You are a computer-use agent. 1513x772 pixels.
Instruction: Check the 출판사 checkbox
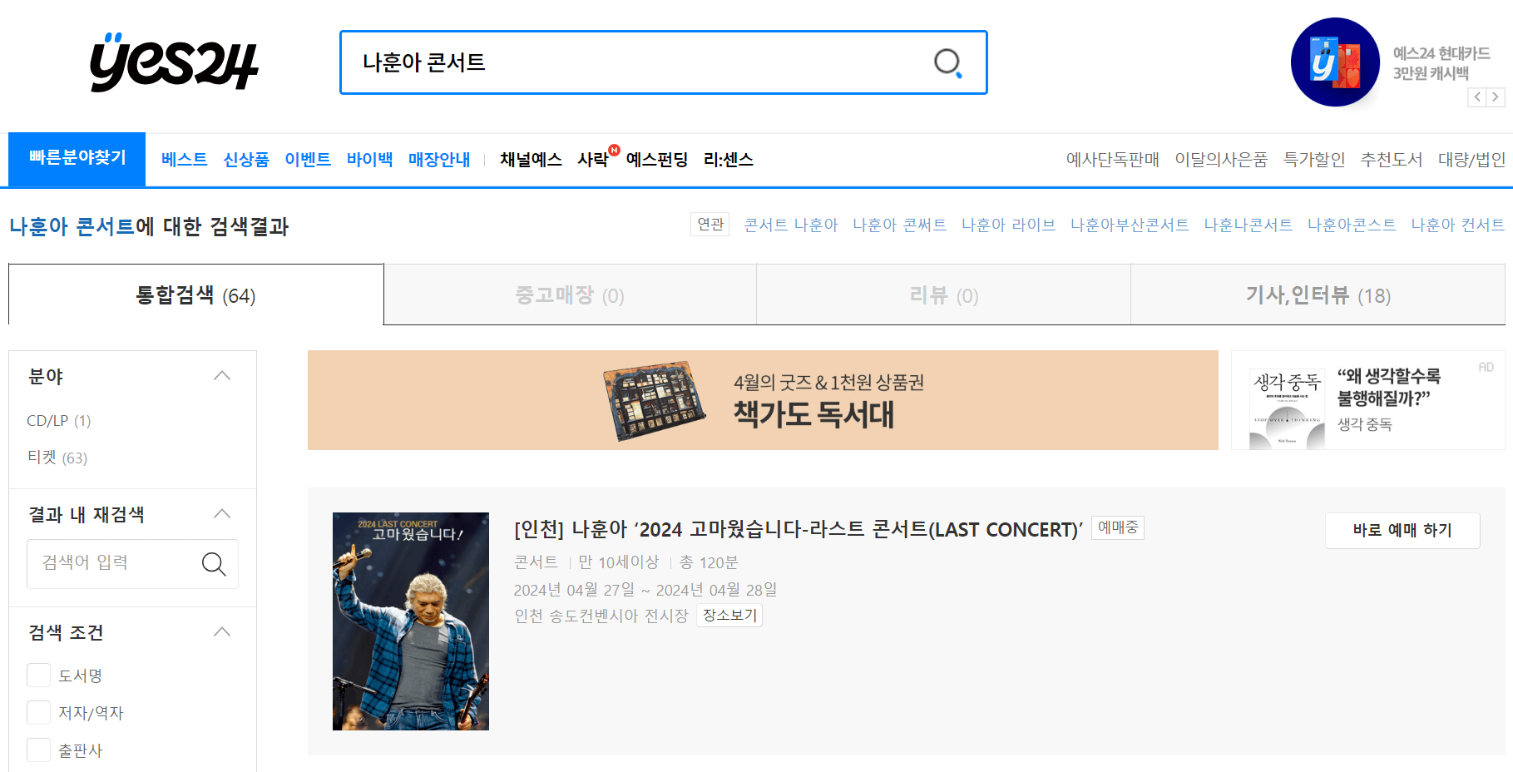pos(39,750)
